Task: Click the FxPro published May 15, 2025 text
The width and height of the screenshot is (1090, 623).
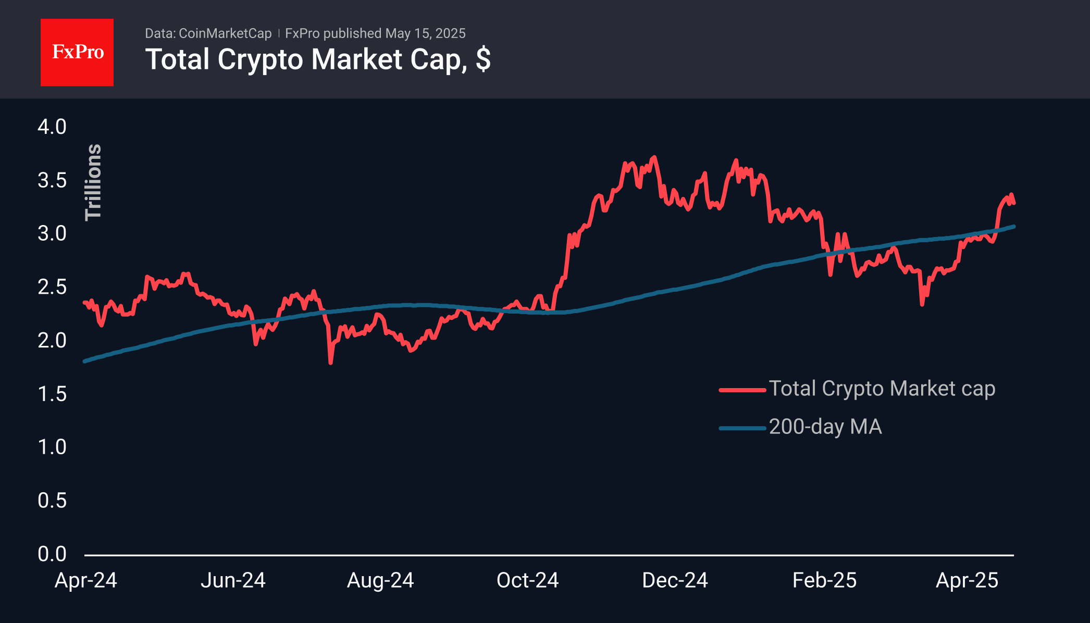Action: (x=375, y=33)
